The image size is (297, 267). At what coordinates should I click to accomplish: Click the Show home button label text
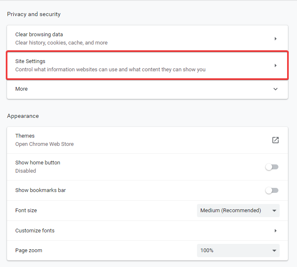38,163
